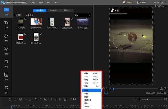The image size is (168, 109).
Task: Click the freeze-frame icon next to mosaic
Action: click(x=50, y=99)
